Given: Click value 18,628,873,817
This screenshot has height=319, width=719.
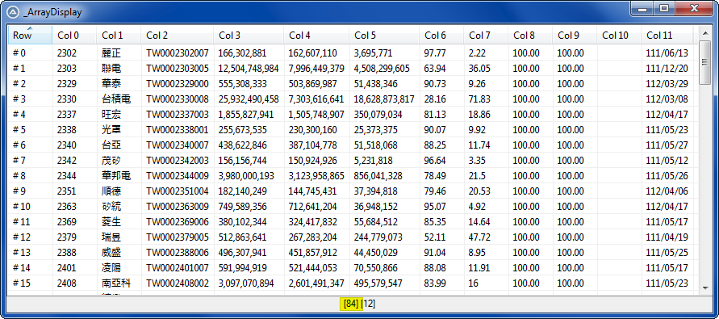Looking at the screenshot, I should [384, 99].
